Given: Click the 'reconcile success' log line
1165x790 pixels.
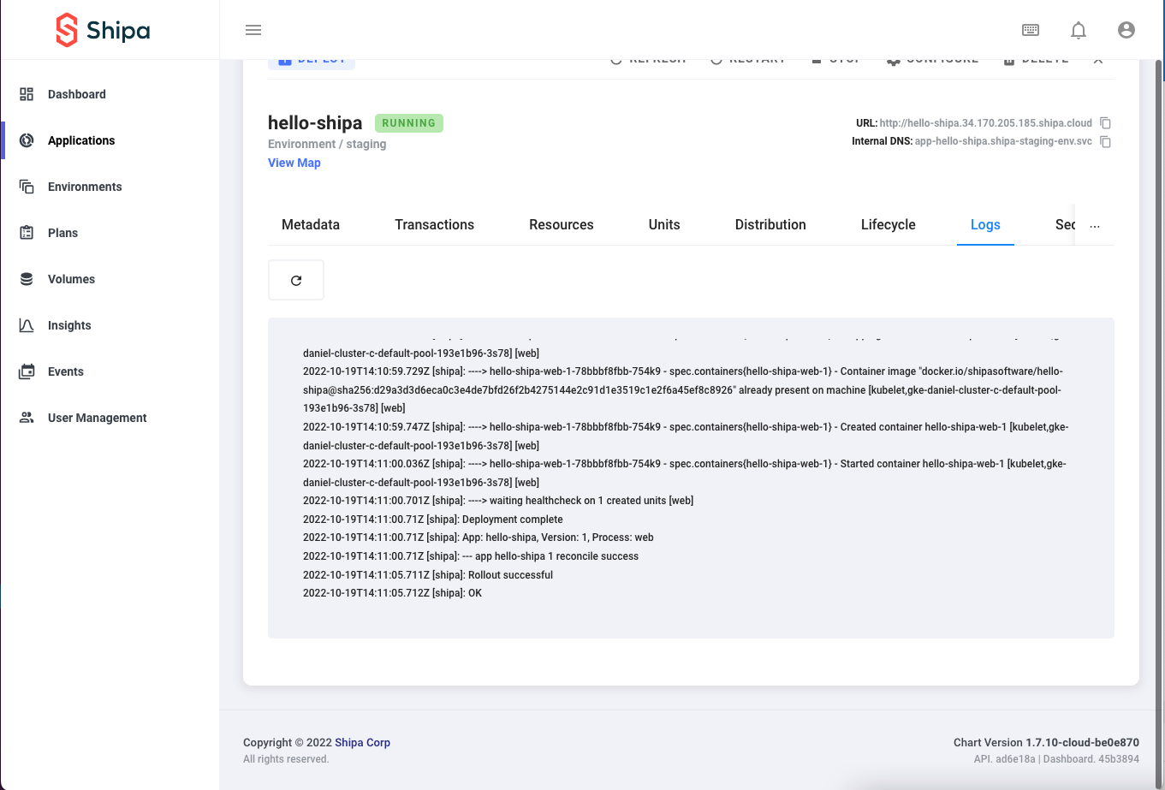Looking at the screenshot, I should 471,556.
